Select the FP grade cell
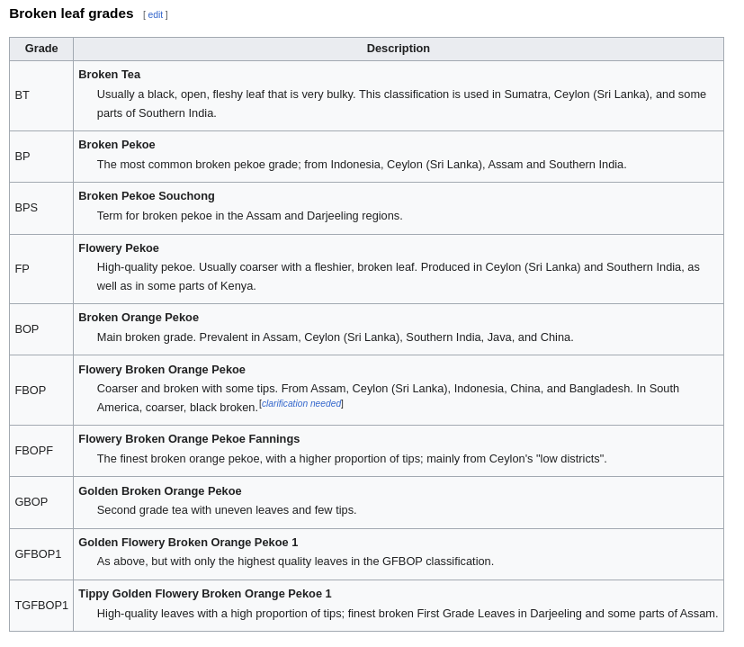 pyautogui.click(x=22, y=268)
